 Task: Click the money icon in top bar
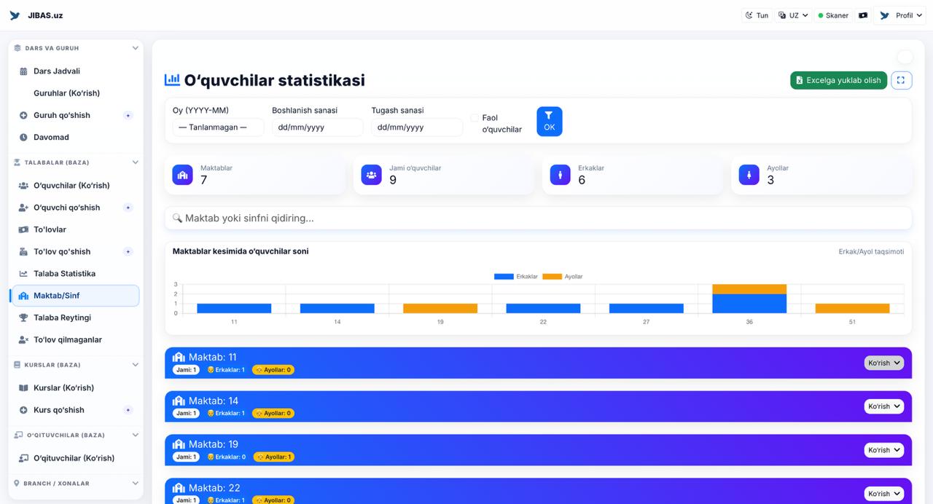[x=863, y=15]
